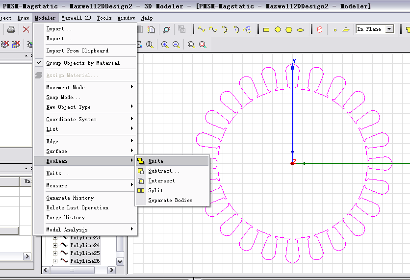Screen dimensions: 410x280
Task: Open the In Plane dropdown
Action: (x=389, y=29)
